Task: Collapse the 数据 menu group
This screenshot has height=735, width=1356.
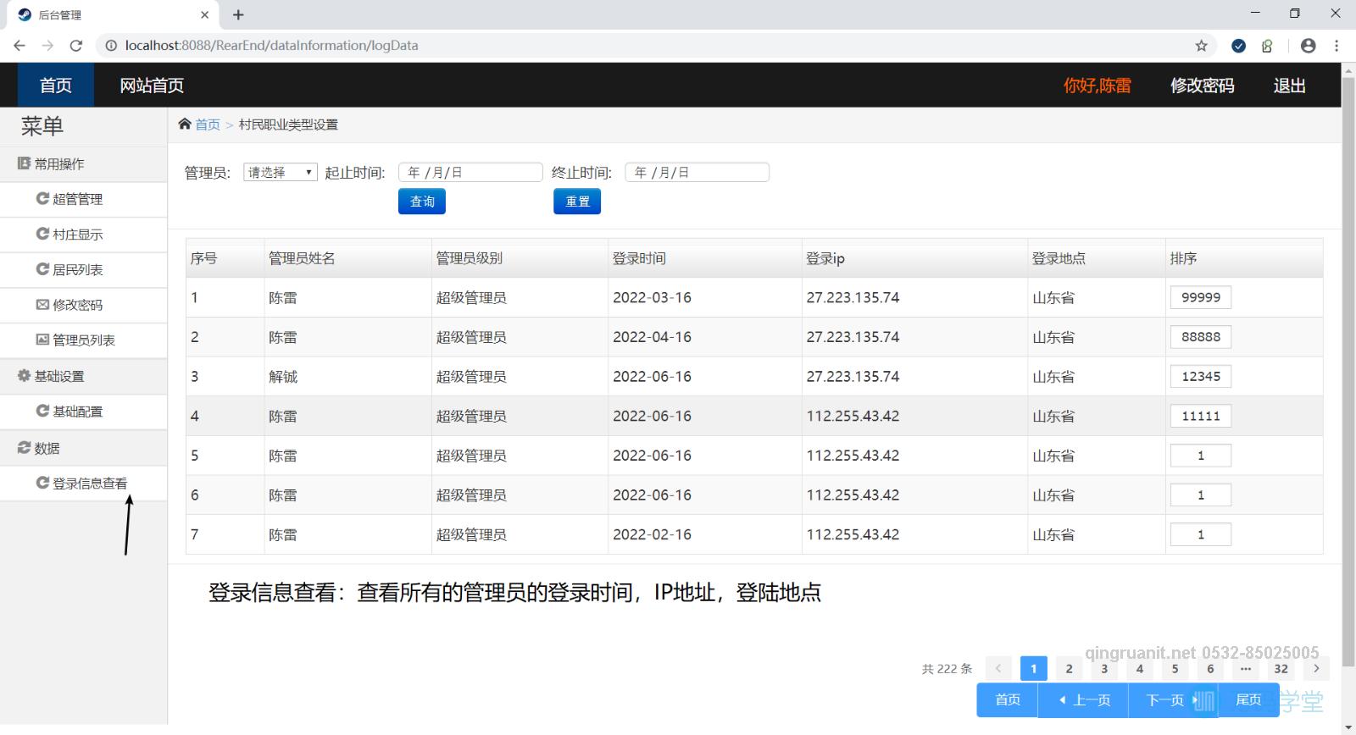Action: tap(83, 448)
